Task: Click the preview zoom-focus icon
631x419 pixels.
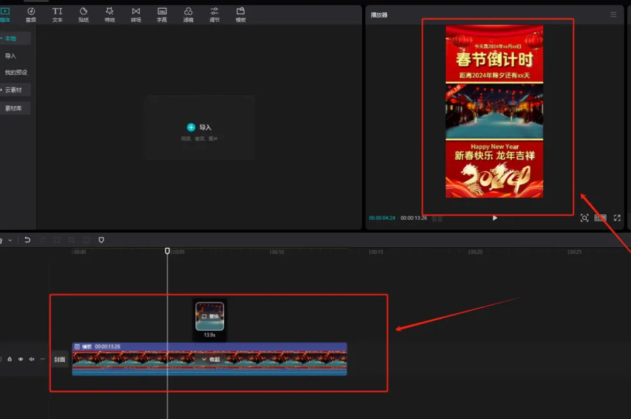Action: pyautogui.click(x=584, y=218)
